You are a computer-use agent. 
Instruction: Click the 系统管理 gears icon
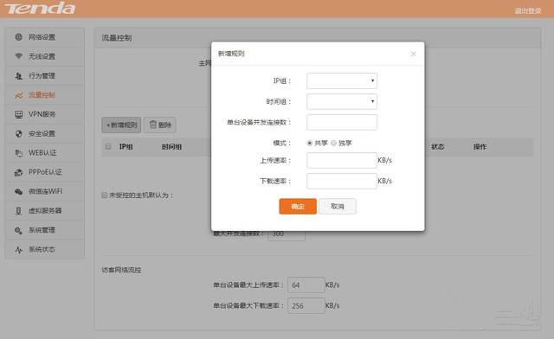pos(19,230)
